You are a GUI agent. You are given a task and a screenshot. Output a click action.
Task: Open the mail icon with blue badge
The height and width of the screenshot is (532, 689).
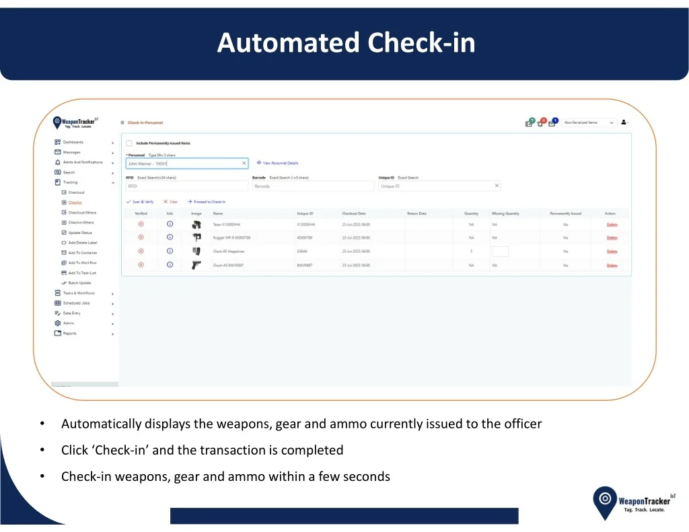(552, 123)
